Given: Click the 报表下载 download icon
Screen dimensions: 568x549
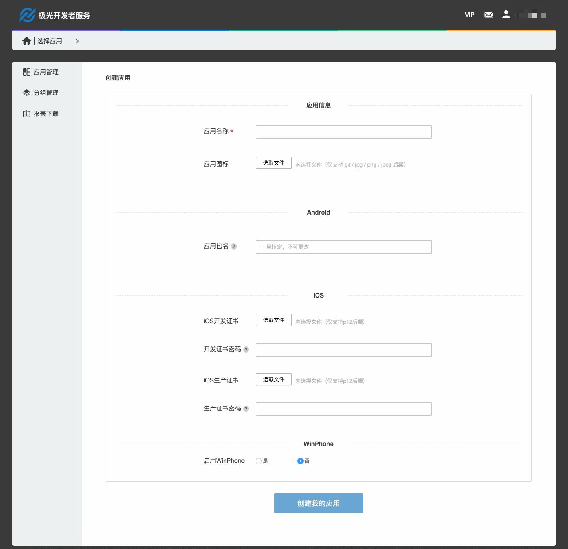Looking at the screenshot, I should (x=27, y=114).
